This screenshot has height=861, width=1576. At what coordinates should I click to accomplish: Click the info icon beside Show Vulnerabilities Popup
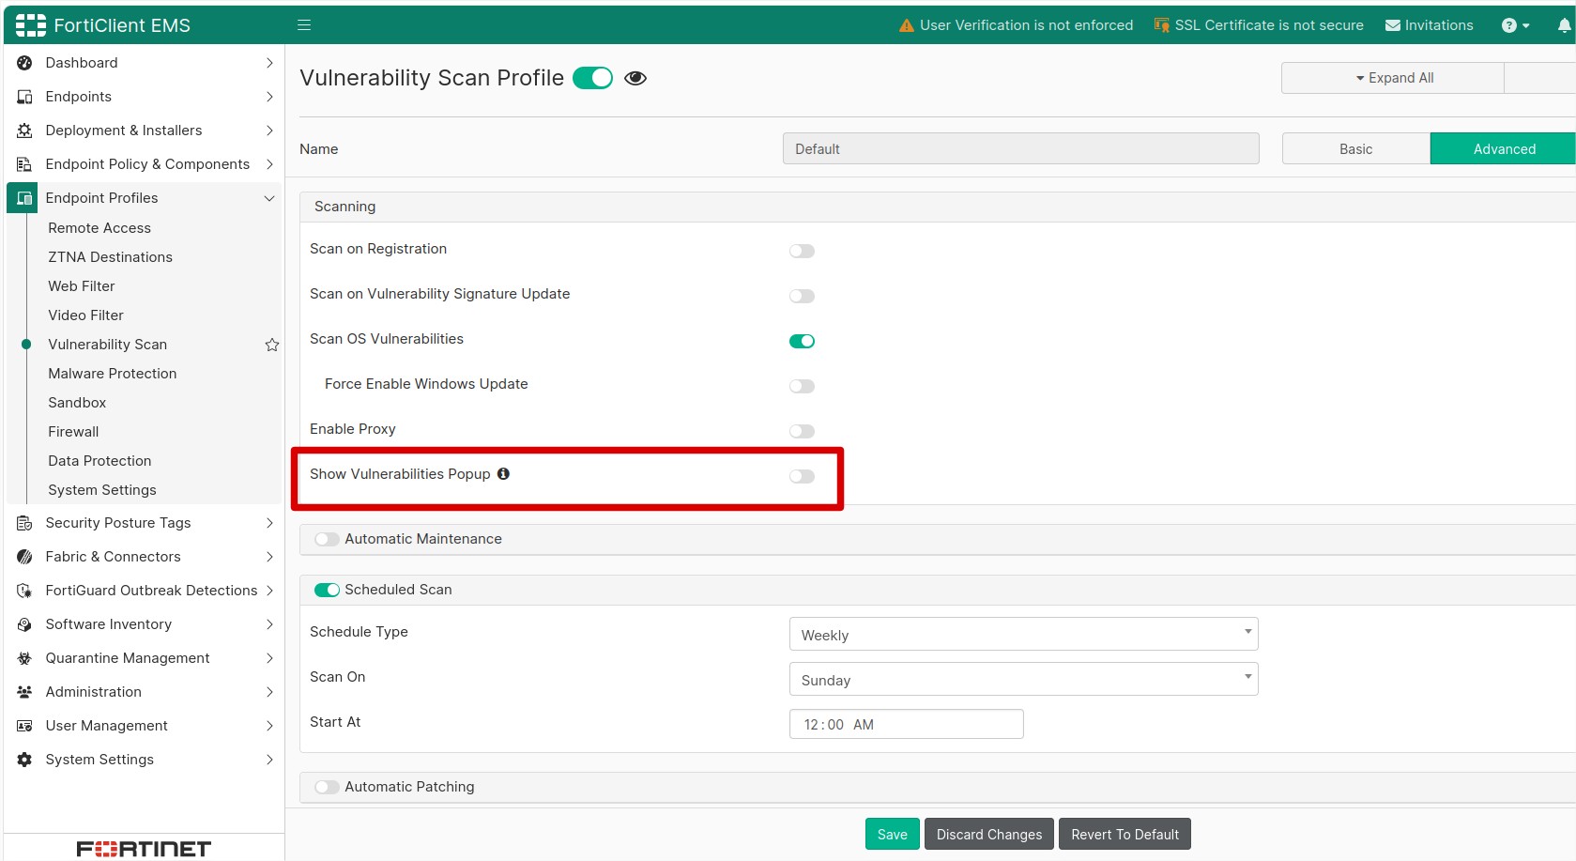coord(503,474)
